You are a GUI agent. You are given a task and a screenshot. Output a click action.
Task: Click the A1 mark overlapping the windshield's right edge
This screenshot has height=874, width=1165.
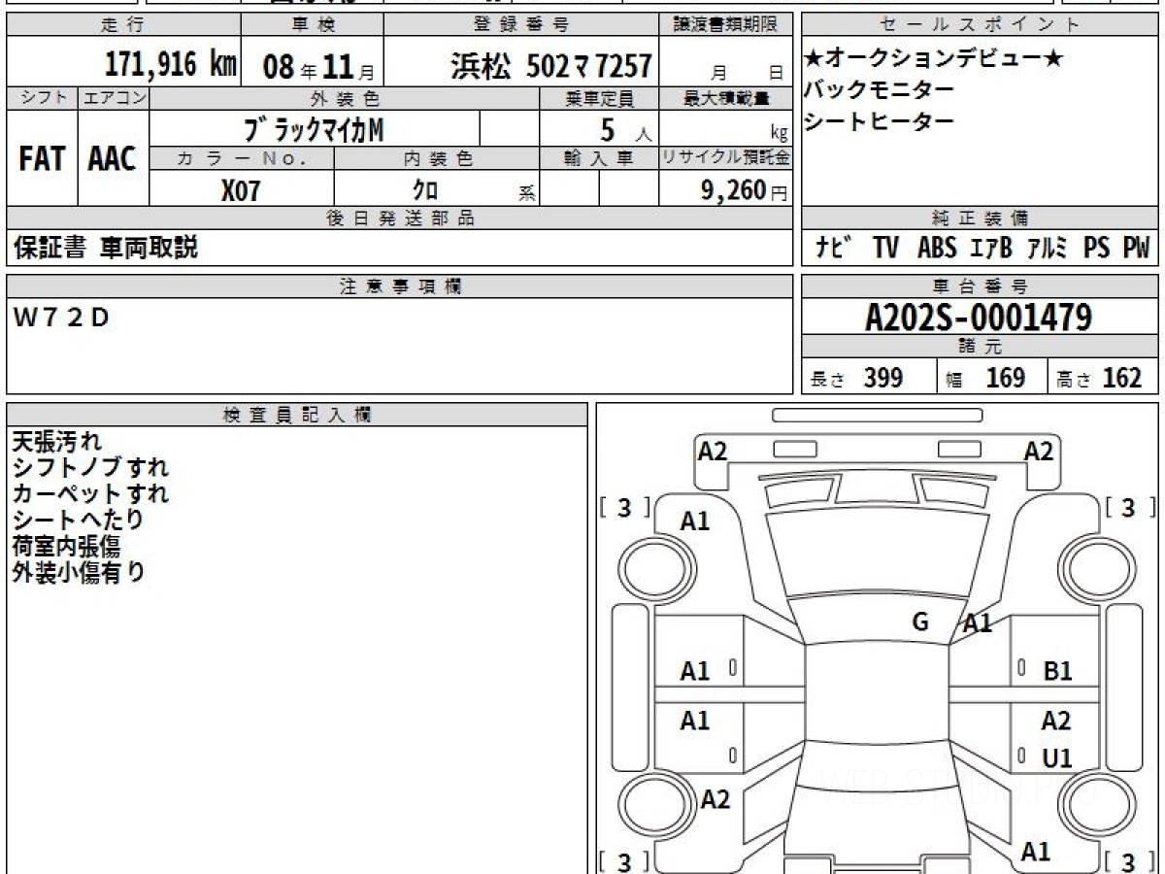(x=977, y=624)
